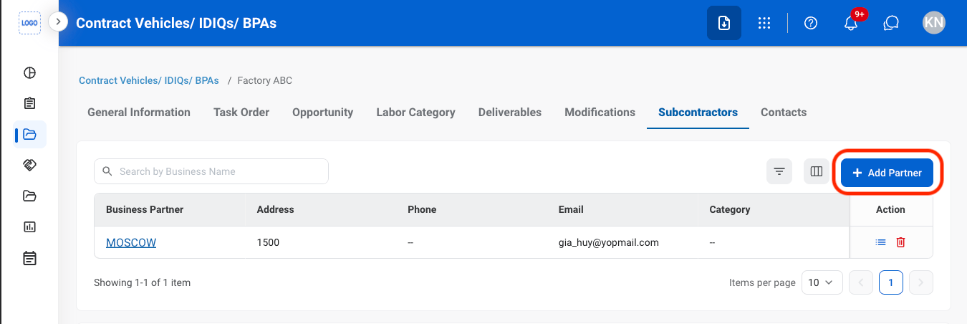Open the lower folder sidebar icon
This screenshot has height=324, width=967.
click(x=29, y=196)
